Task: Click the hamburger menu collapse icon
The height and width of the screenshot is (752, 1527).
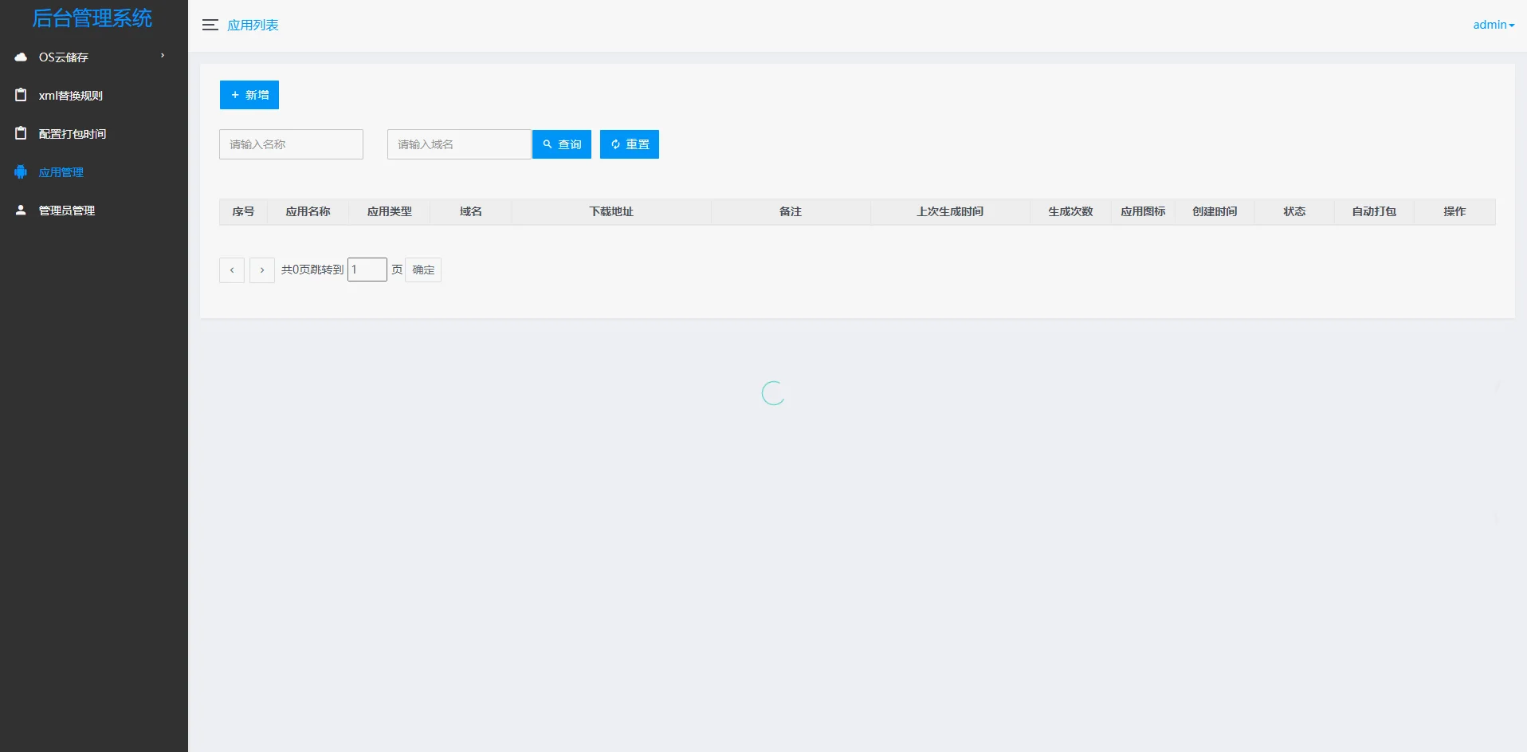Action: point(210,25)
